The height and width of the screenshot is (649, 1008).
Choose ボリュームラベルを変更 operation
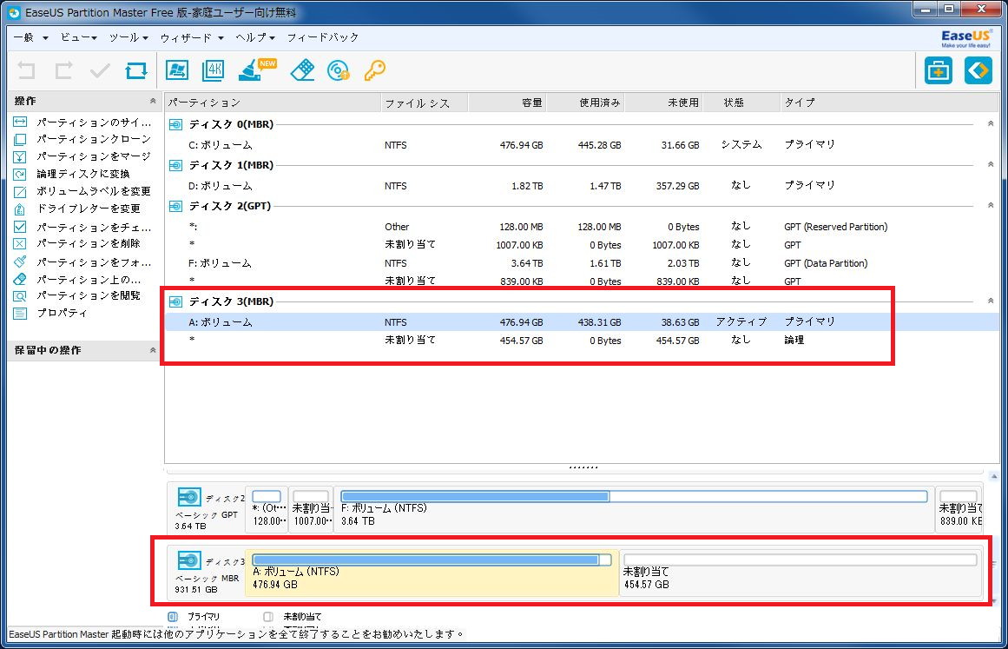[94, 191]
